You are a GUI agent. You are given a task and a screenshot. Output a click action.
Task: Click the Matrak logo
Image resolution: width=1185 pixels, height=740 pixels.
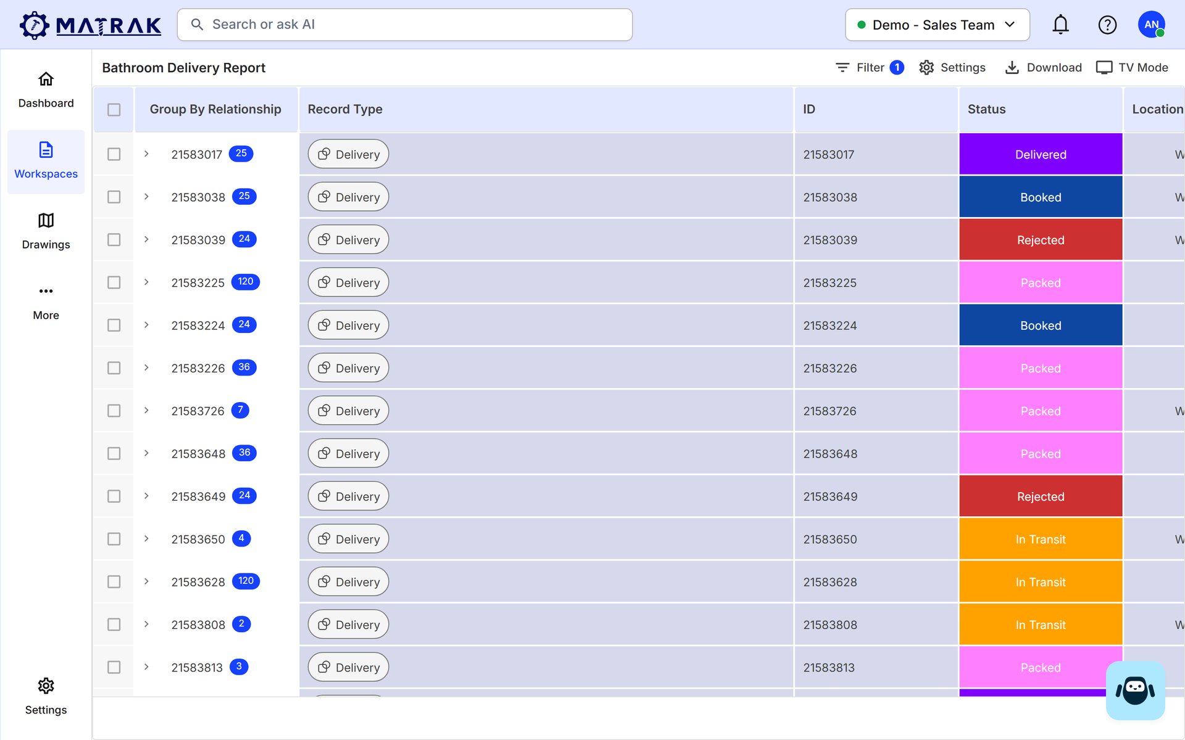click(90, 25)
